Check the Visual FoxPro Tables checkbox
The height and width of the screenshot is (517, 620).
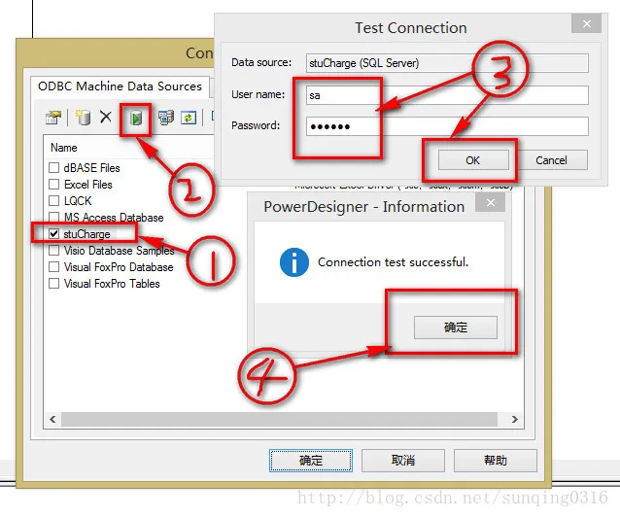53,284
